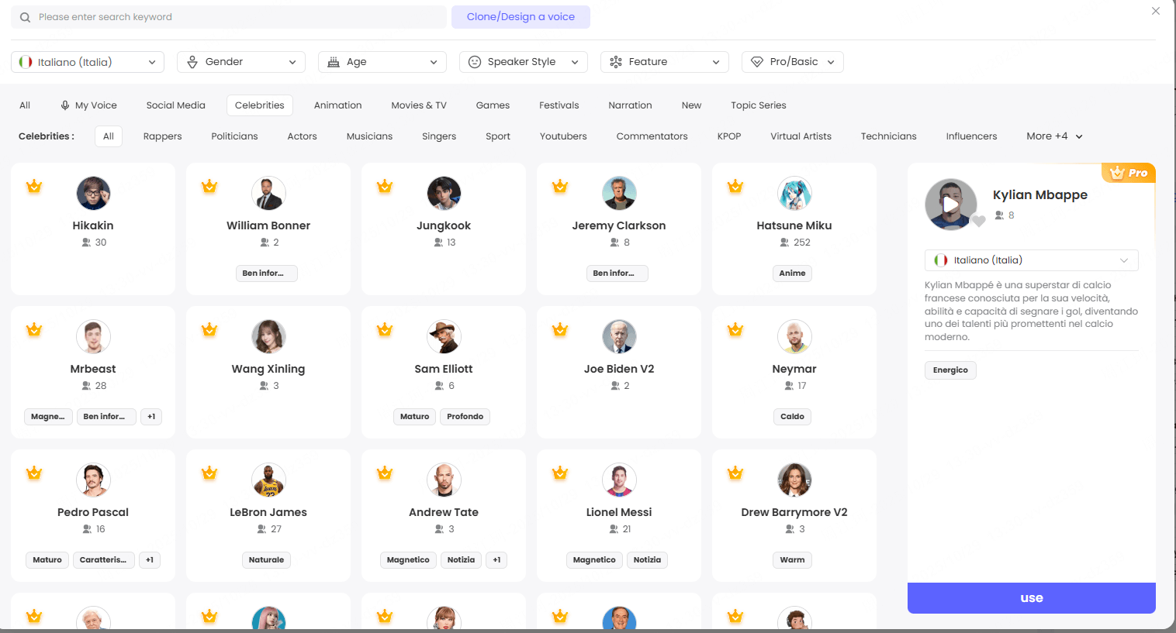The width and height of the screenshot is (1176, 633).
Task: Expand the More +4 celebrity categories
Action: 1053,136
